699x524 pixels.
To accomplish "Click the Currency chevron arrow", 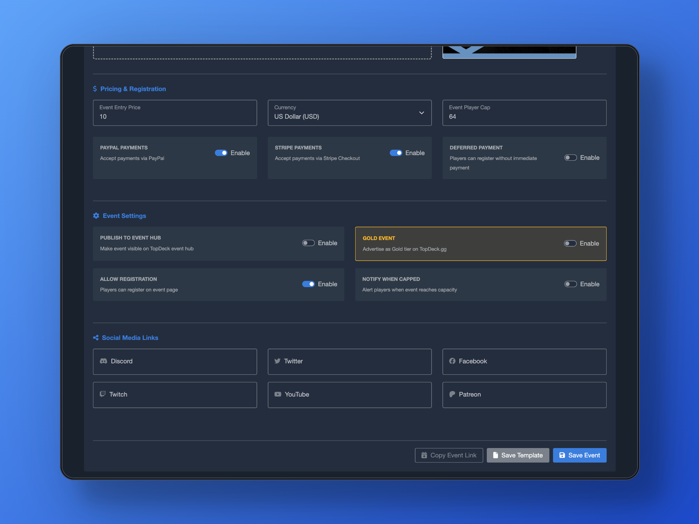I will [x=421, y=113].
